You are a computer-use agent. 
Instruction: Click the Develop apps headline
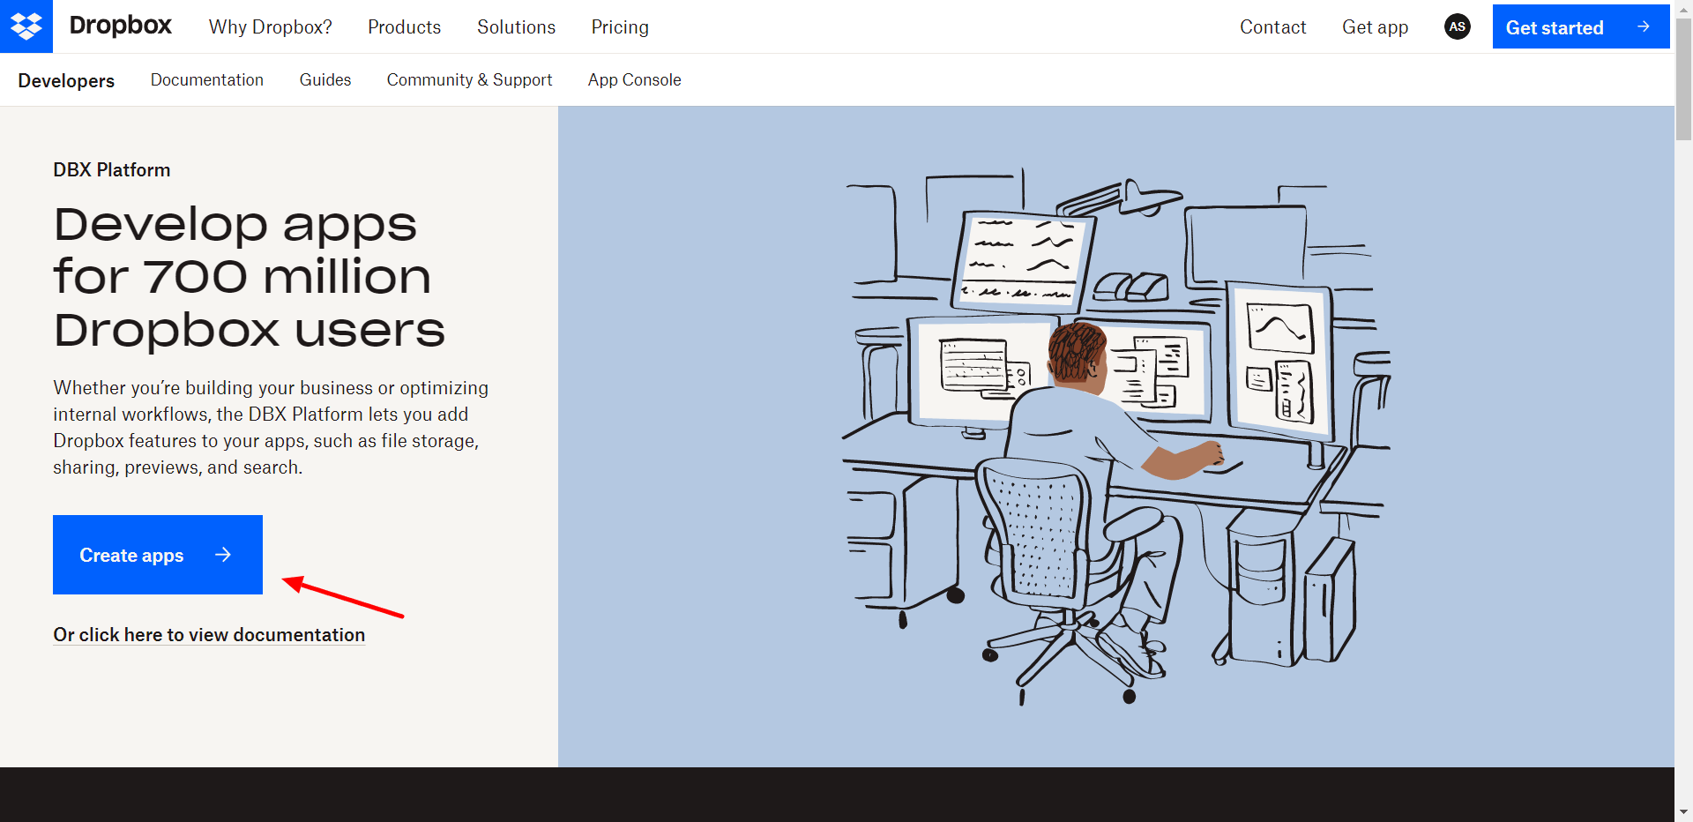[x=250, y=277]
